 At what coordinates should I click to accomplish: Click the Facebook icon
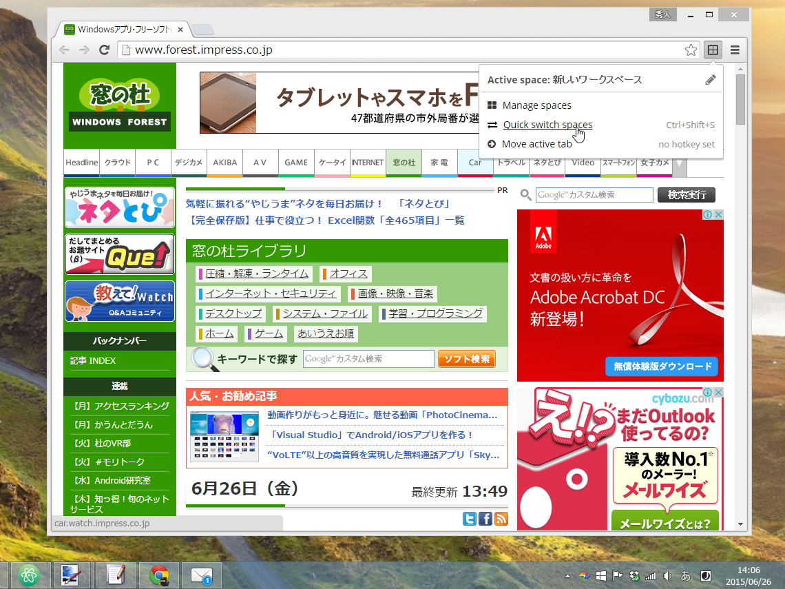coord(485,518)
